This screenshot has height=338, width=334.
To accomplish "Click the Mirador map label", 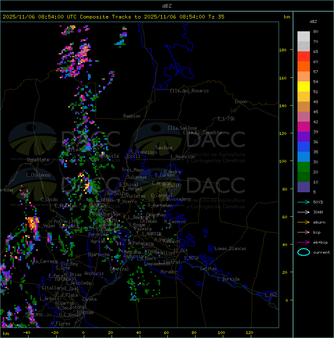I will (169, 272).
